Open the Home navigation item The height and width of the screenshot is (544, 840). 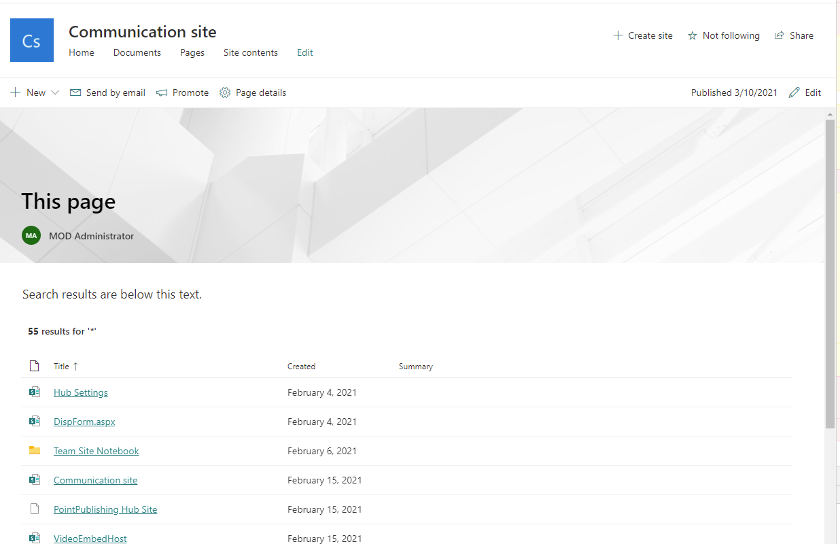tap(82, 52)
